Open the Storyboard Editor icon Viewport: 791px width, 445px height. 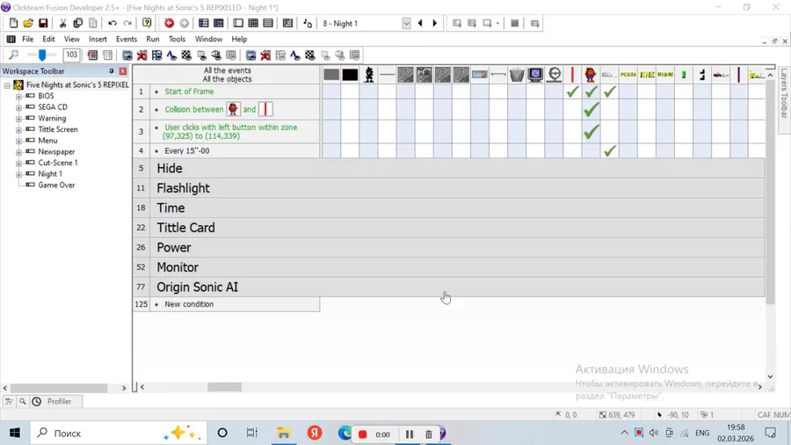pyautogui.click(x=203, y=23)
